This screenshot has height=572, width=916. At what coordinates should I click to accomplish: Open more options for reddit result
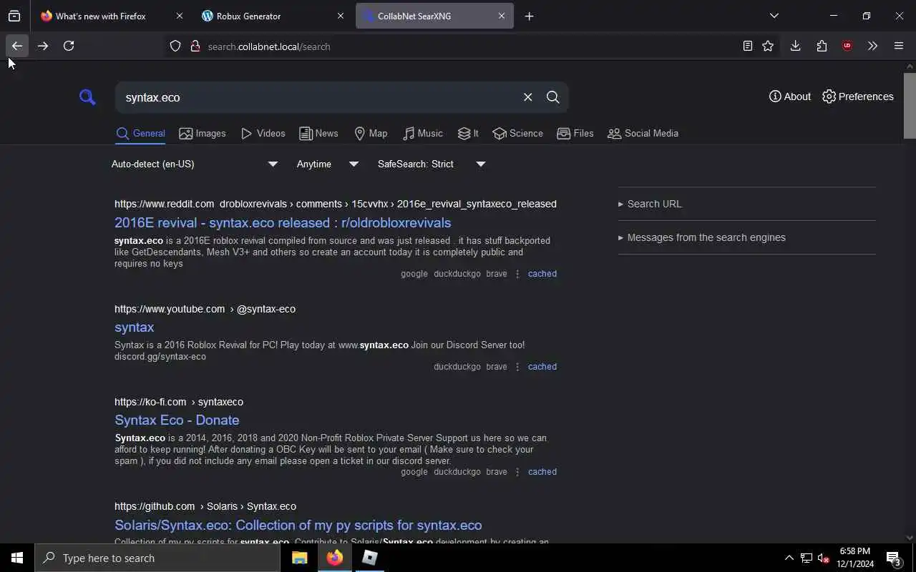coord(517,274)
